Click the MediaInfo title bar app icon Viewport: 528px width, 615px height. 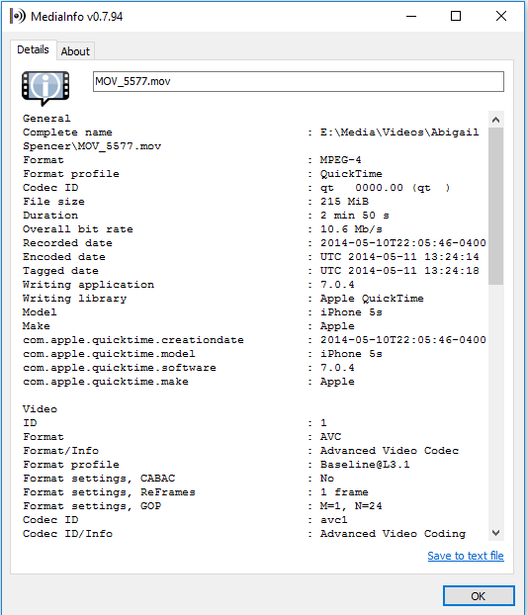[x=18, y=17]
